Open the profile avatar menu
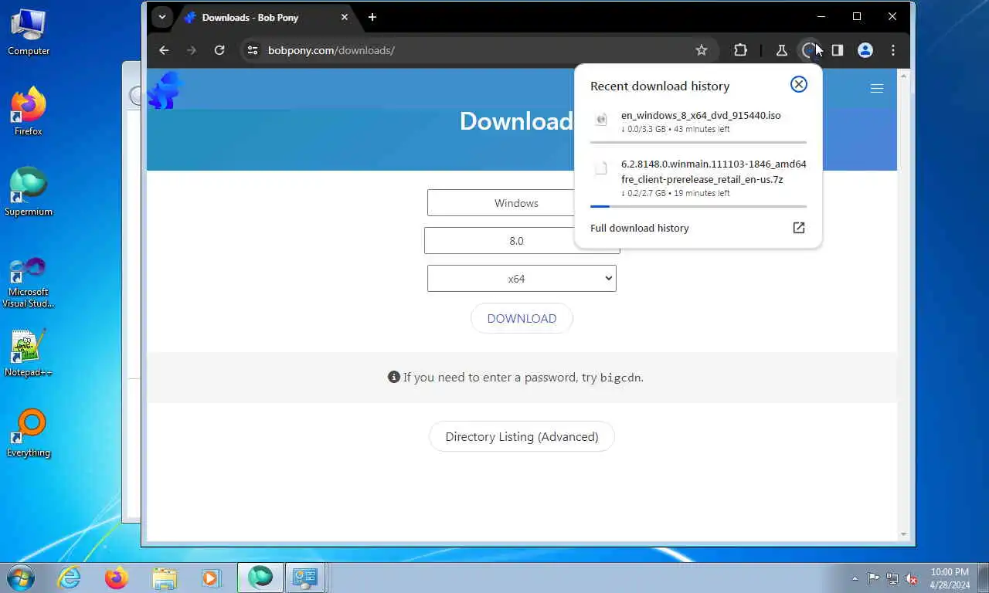 click(x=865, y=50)
